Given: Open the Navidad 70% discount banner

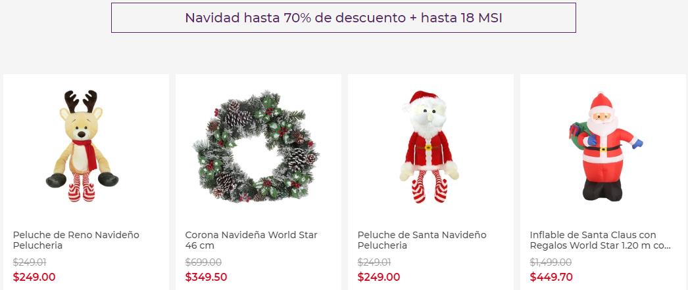Looking at the screenshot, I should [x=343, y=18].
